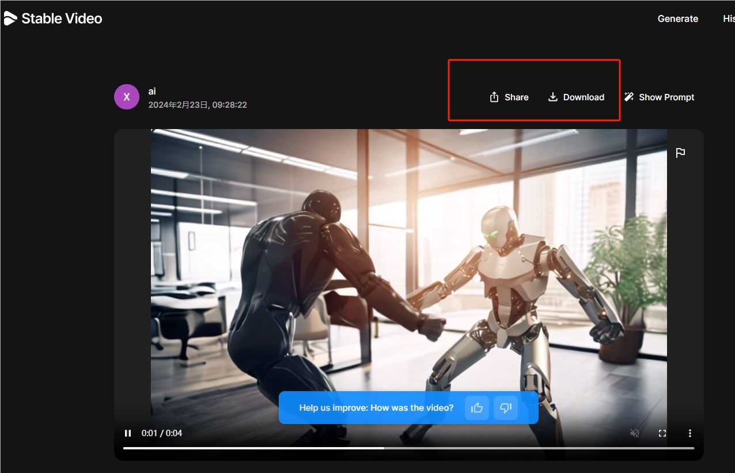The image size is (735, 473).
Task: Open the Generate page
Action: click(x=677, y=18)
